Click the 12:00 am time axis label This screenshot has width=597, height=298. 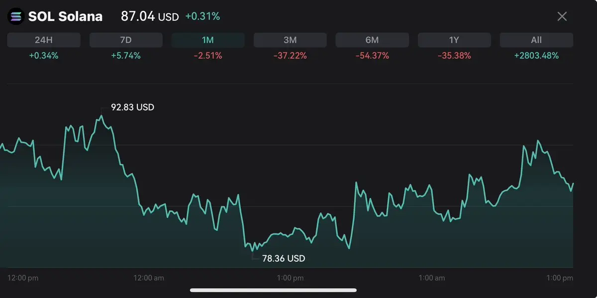coord(149,278)
